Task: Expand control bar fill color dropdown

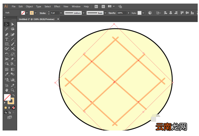Action: pyautogui.click(x=27, y=13)
